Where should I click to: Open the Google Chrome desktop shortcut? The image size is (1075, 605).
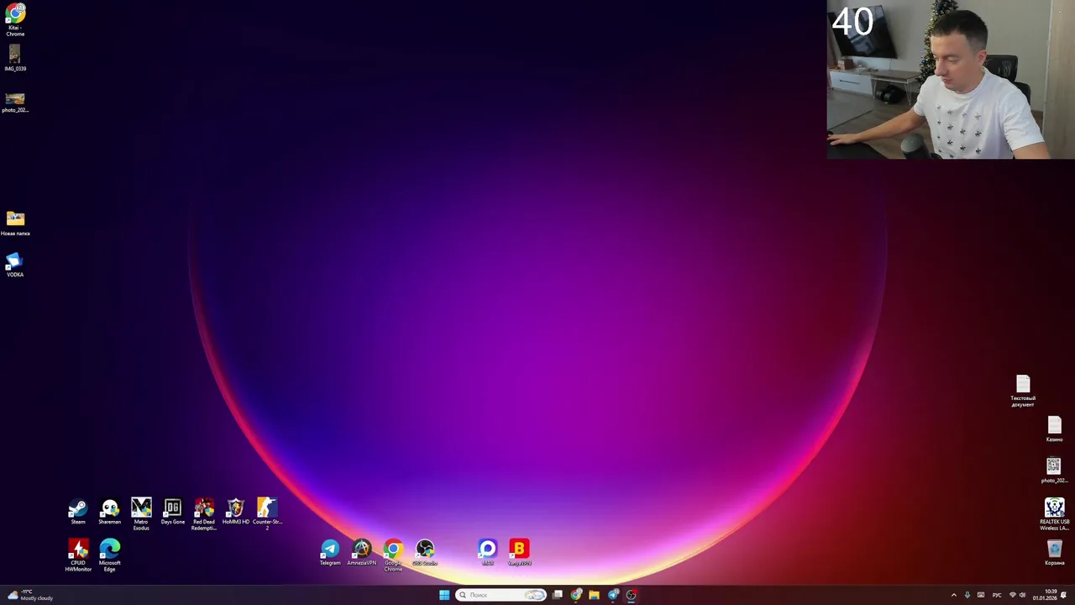[393, 555]
